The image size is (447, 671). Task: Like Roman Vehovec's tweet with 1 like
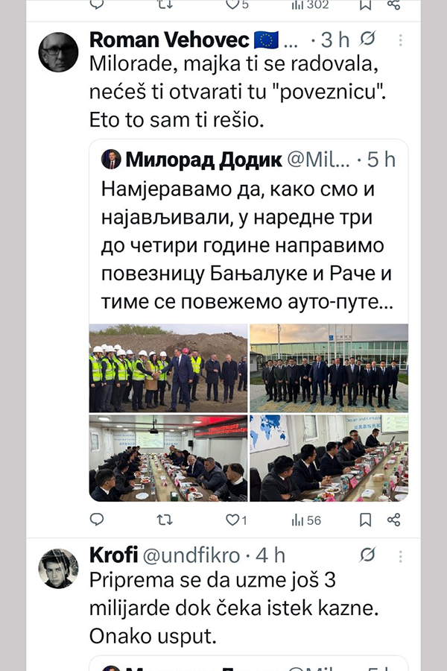(x=236, y=520)
